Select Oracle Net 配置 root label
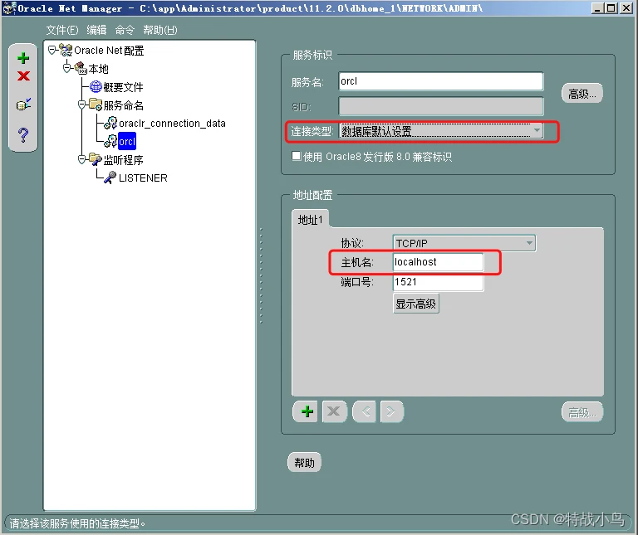This screenshot has height=535, width=638. (x=109, y=51)
